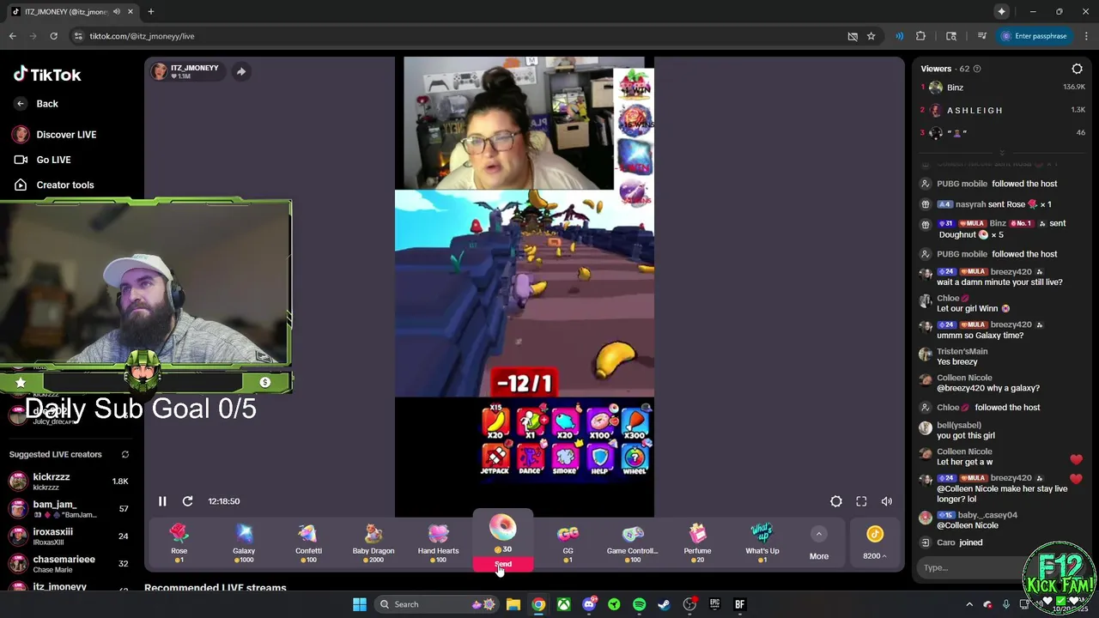Pick the What's Up gift
This screenshot has height=618, width=1099.
click(762, 542)
